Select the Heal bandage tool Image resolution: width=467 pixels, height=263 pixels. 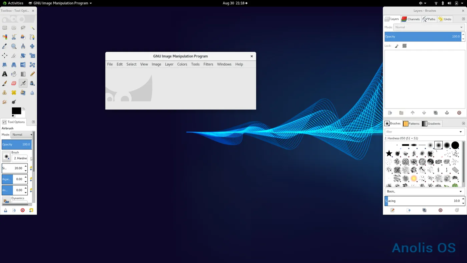pos(14,92)
